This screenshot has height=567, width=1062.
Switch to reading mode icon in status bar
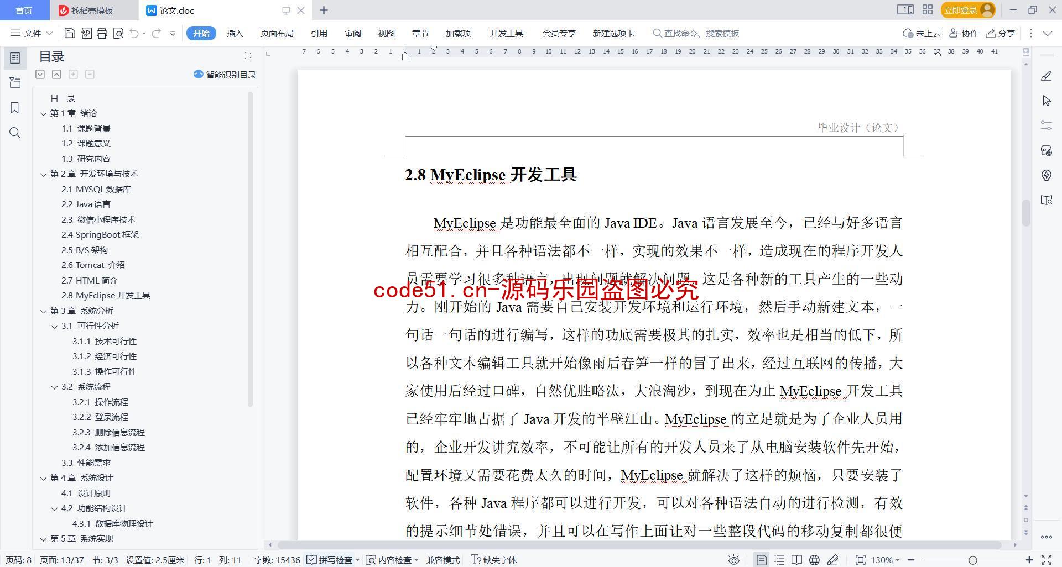point(796,560)
